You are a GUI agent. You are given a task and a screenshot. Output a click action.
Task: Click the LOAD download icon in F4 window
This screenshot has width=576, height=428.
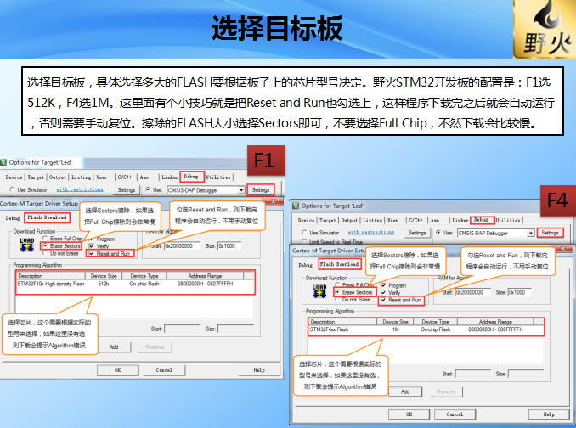pos(319,291)
